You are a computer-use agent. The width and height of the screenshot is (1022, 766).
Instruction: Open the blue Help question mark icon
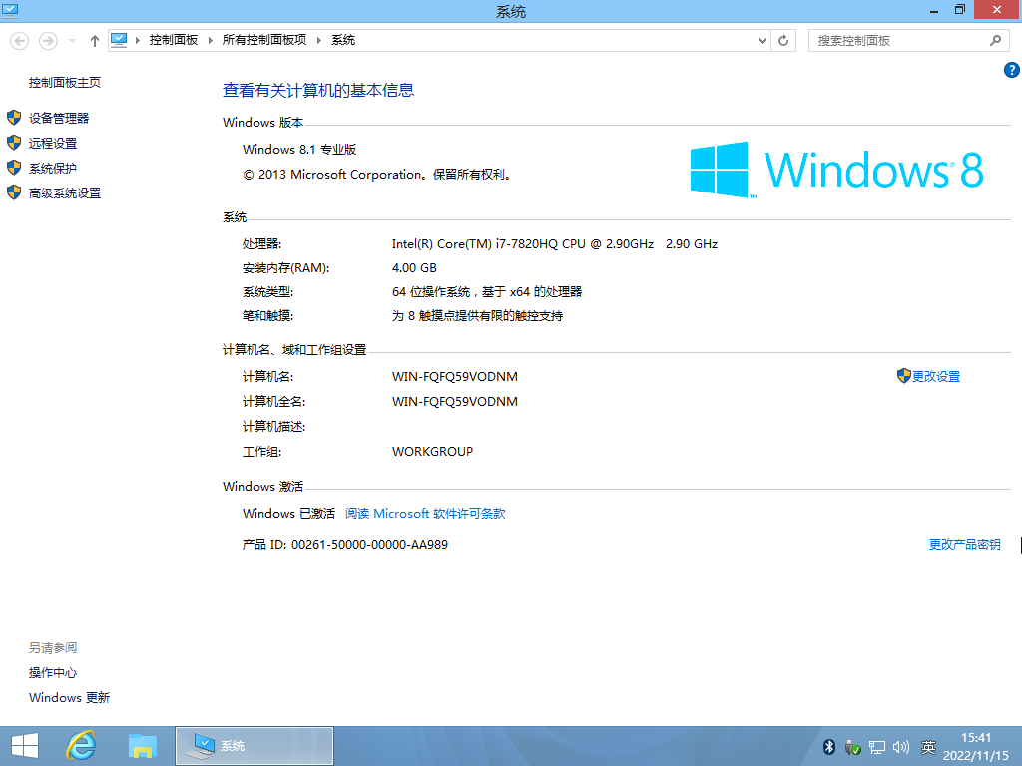(1012, 70)
